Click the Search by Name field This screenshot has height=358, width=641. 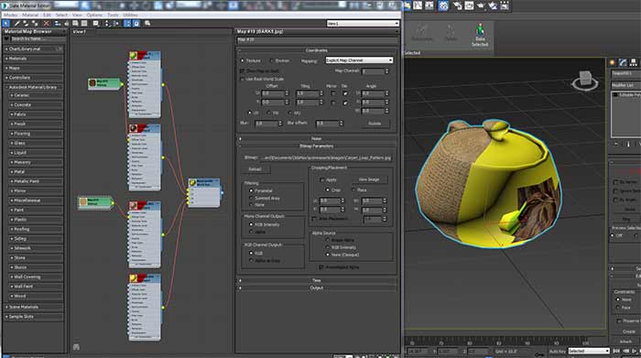click(x=37, y=38)
